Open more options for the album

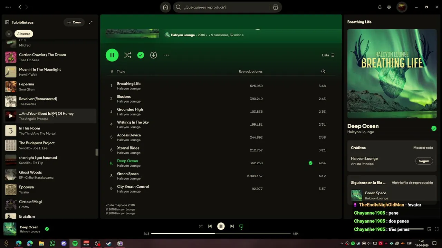point(166,55)
